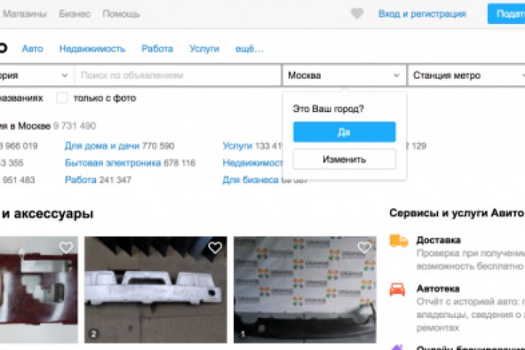This screenshot has height=350, width=525.
Task: Favorite the white bumper foam listing
Action: point(215,247)
